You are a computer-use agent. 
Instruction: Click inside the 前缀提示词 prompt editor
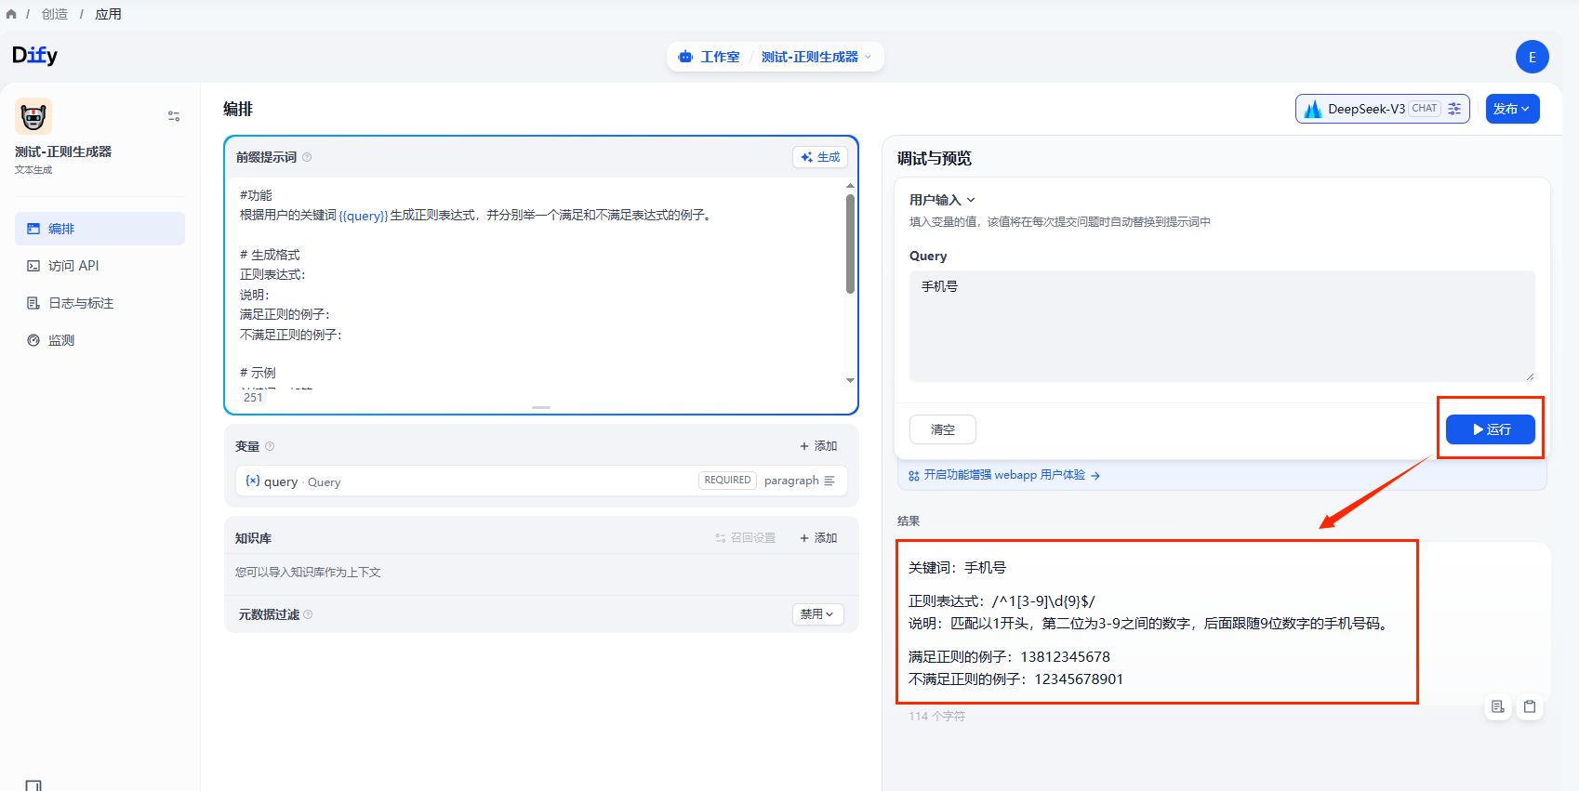(x=539, y=283)
